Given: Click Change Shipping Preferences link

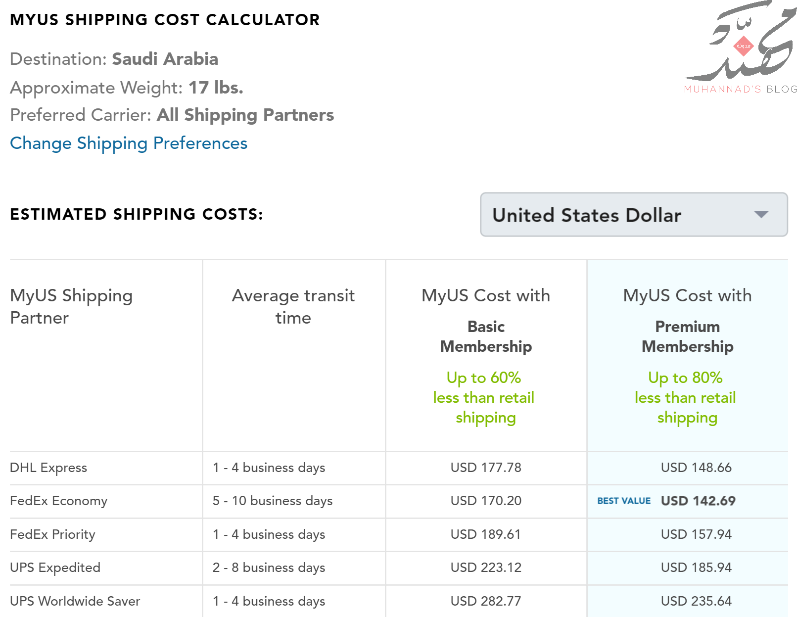Looking at the screenshot, I should pos(129,143).
